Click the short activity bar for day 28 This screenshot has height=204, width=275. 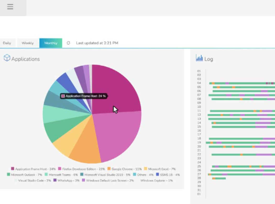(x=219, y=178)
